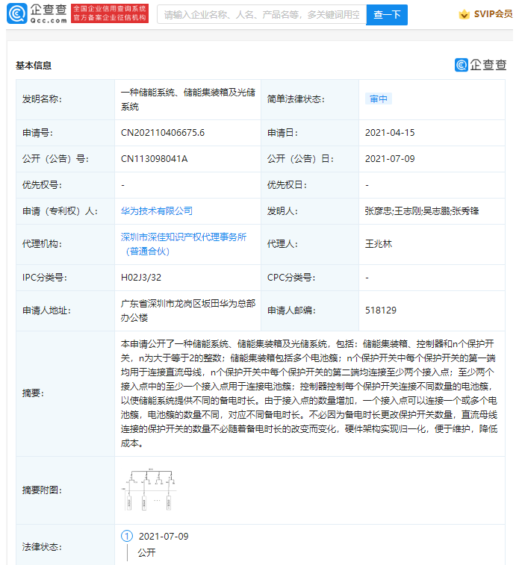522x565 pixels.
Task: Click agent name 王兆林
Action: click(x=379, y=243)
